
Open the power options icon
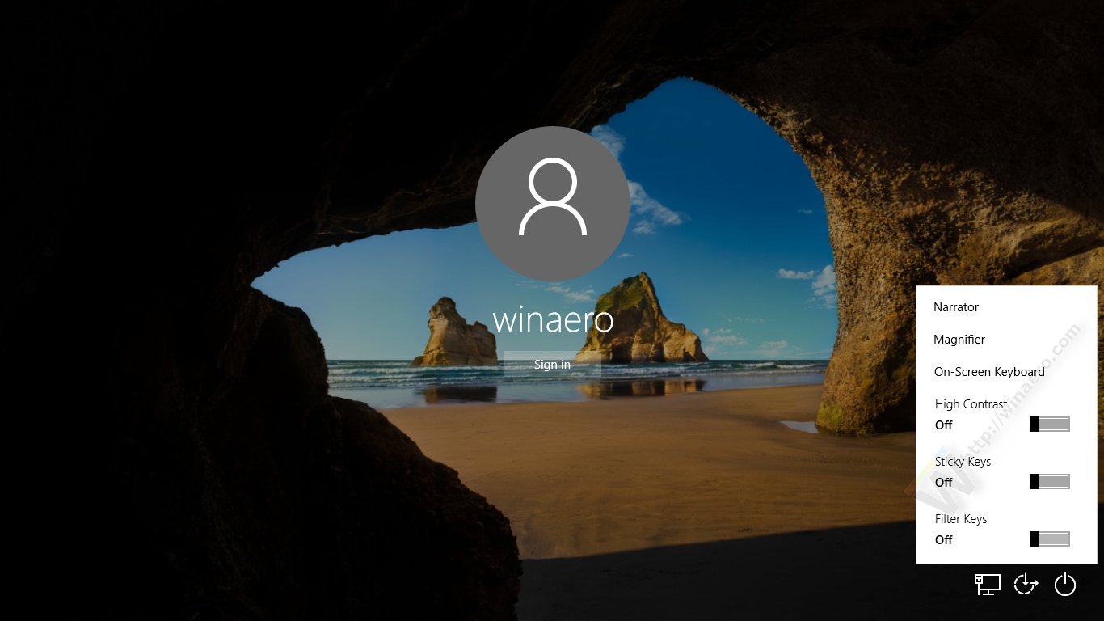[1065, 584]
